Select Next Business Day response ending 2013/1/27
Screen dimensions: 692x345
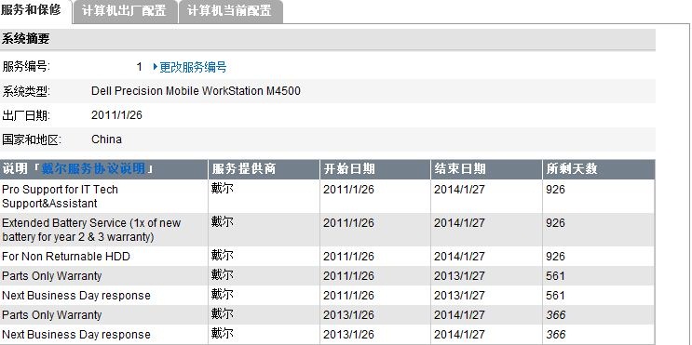pos(76,296)
